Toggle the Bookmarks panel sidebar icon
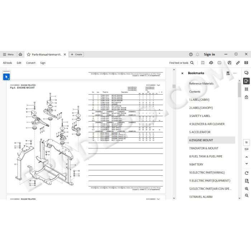 (x=246, y=81)
